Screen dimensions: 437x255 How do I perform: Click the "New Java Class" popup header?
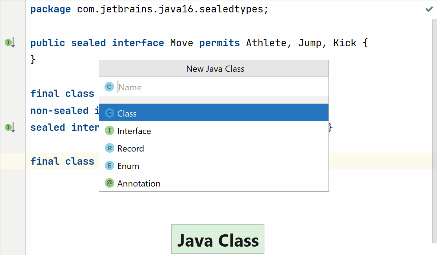(x=214, y=68)
